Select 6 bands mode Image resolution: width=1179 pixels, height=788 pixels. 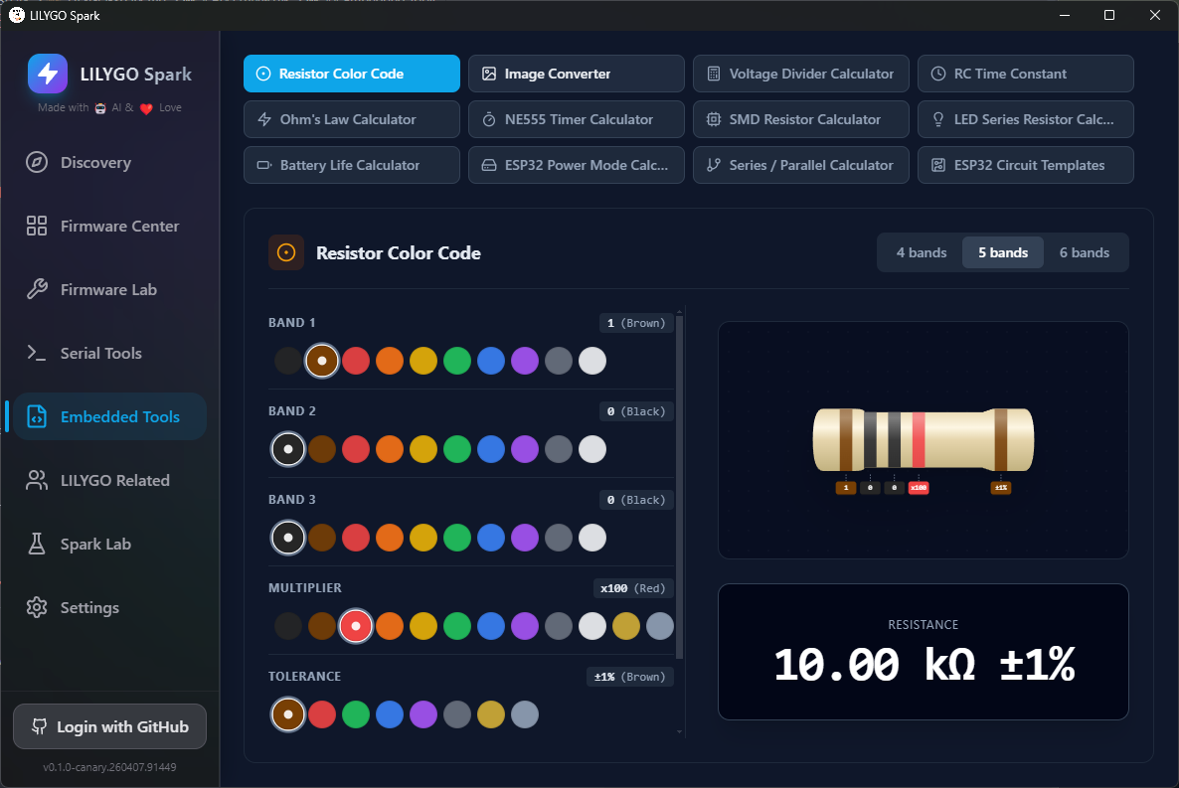point(1084,252)
